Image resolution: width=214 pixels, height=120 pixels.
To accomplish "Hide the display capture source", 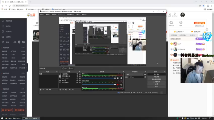I will (x=77, y=82).
